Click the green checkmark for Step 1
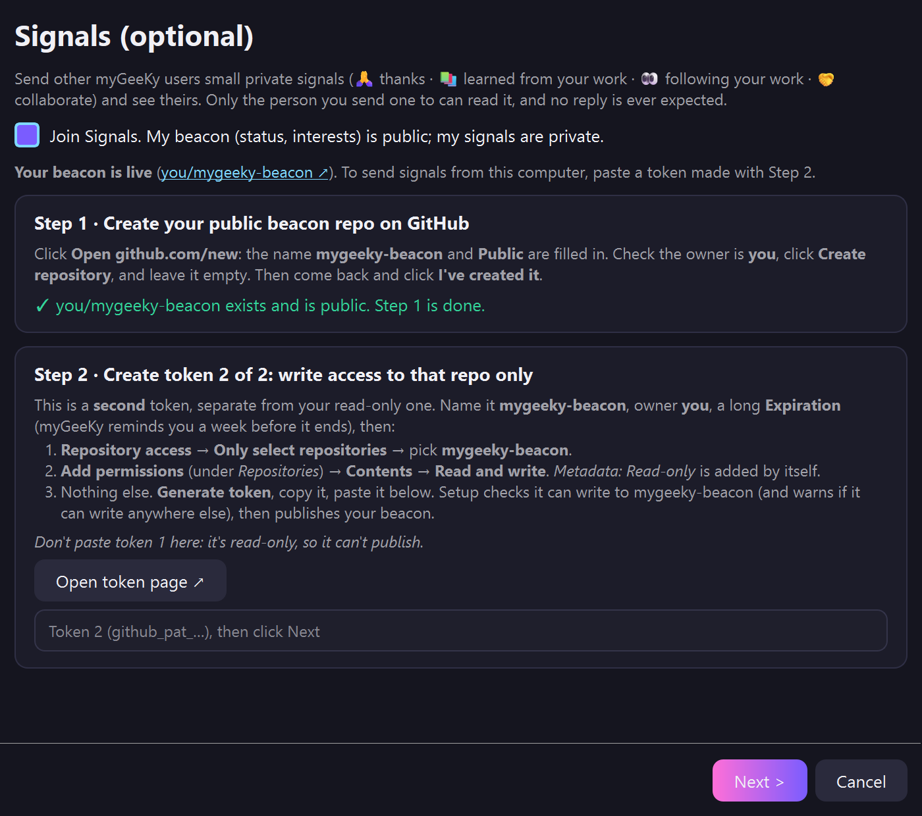Viewport: 922px width, 816px height. click(42, 306)
